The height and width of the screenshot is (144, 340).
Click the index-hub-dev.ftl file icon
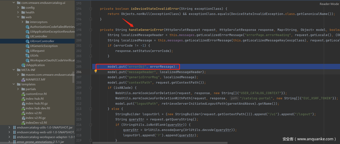click(x=23, y=108)
